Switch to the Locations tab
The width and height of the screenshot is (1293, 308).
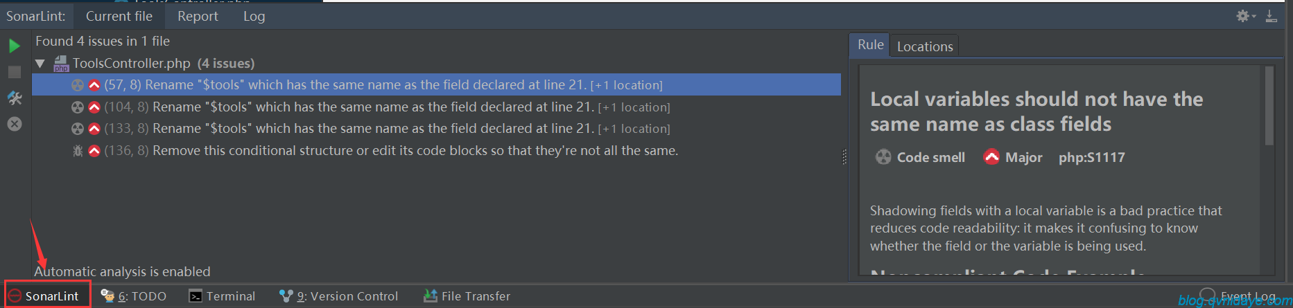[925, 46]
